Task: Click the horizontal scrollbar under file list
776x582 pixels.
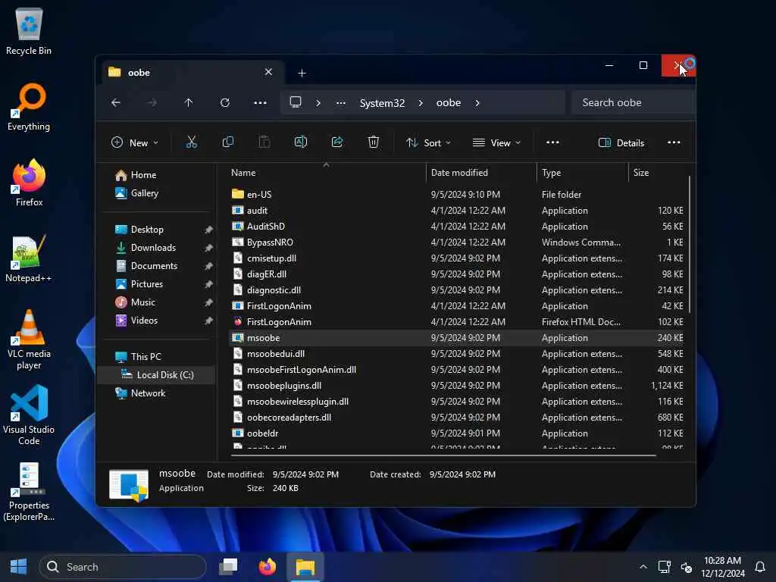Action: [443, 455]
